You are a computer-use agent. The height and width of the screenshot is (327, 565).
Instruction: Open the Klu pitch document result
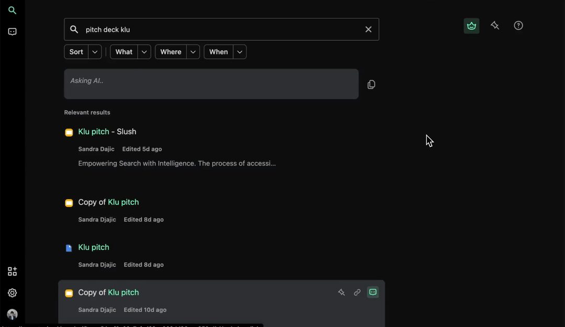[x=94, y=247]
